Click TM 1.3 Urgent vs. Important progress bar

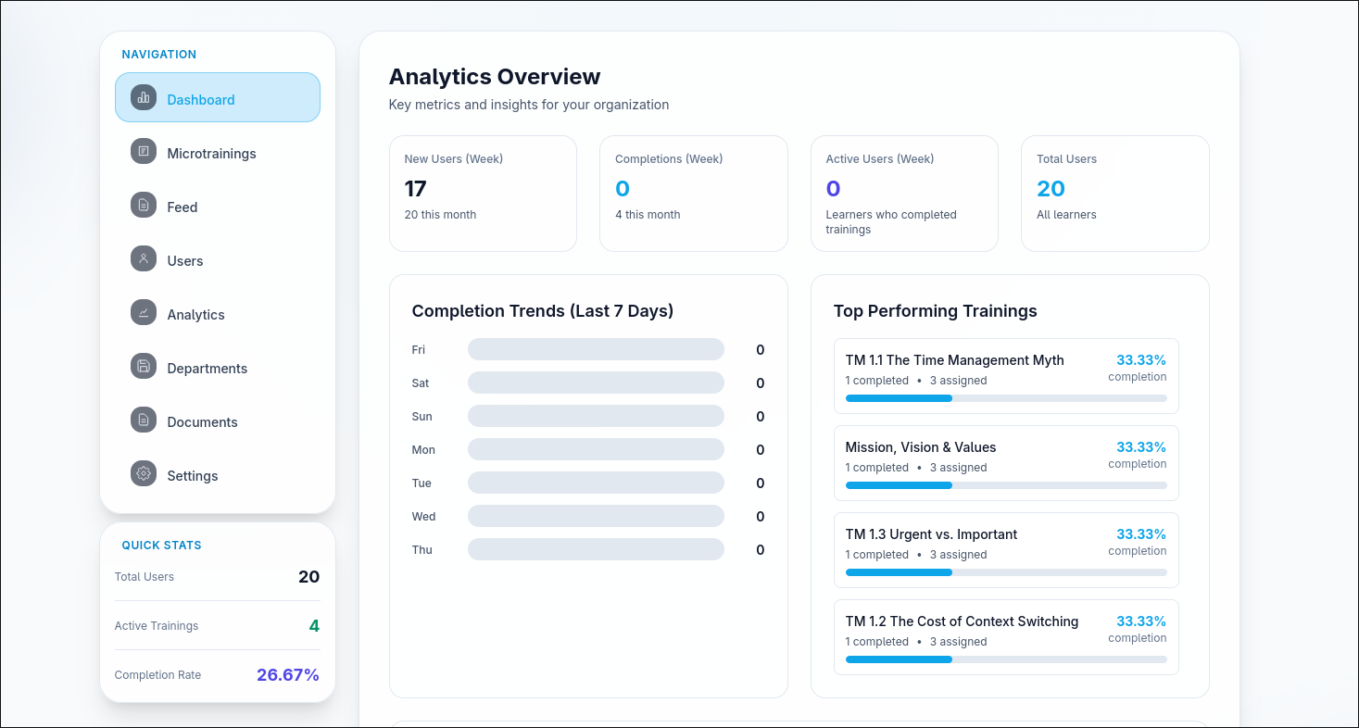click(1005, 572)
